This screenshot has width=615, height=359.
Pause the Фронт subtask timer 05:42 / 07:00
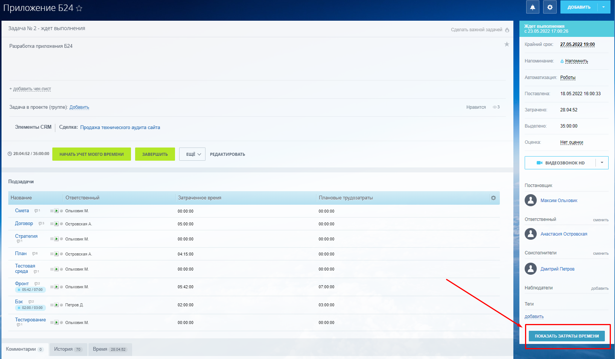(x=19, y=290)
